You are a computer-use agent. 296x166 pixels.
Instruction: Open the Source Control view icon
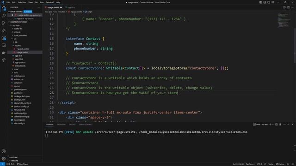(x=4, y=23)
